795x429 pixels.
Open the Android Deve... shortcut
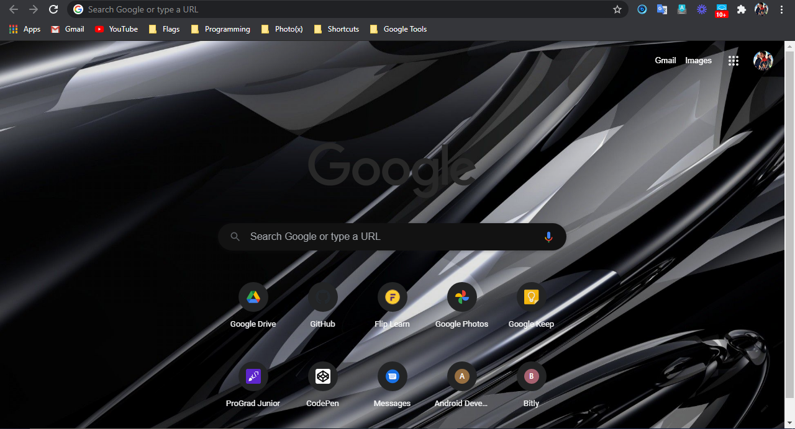tap(461, 384)
